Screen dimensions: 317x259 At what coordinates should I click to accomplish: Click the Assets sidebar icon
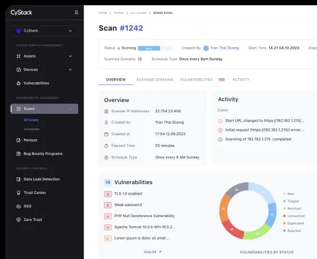[18, 56]
